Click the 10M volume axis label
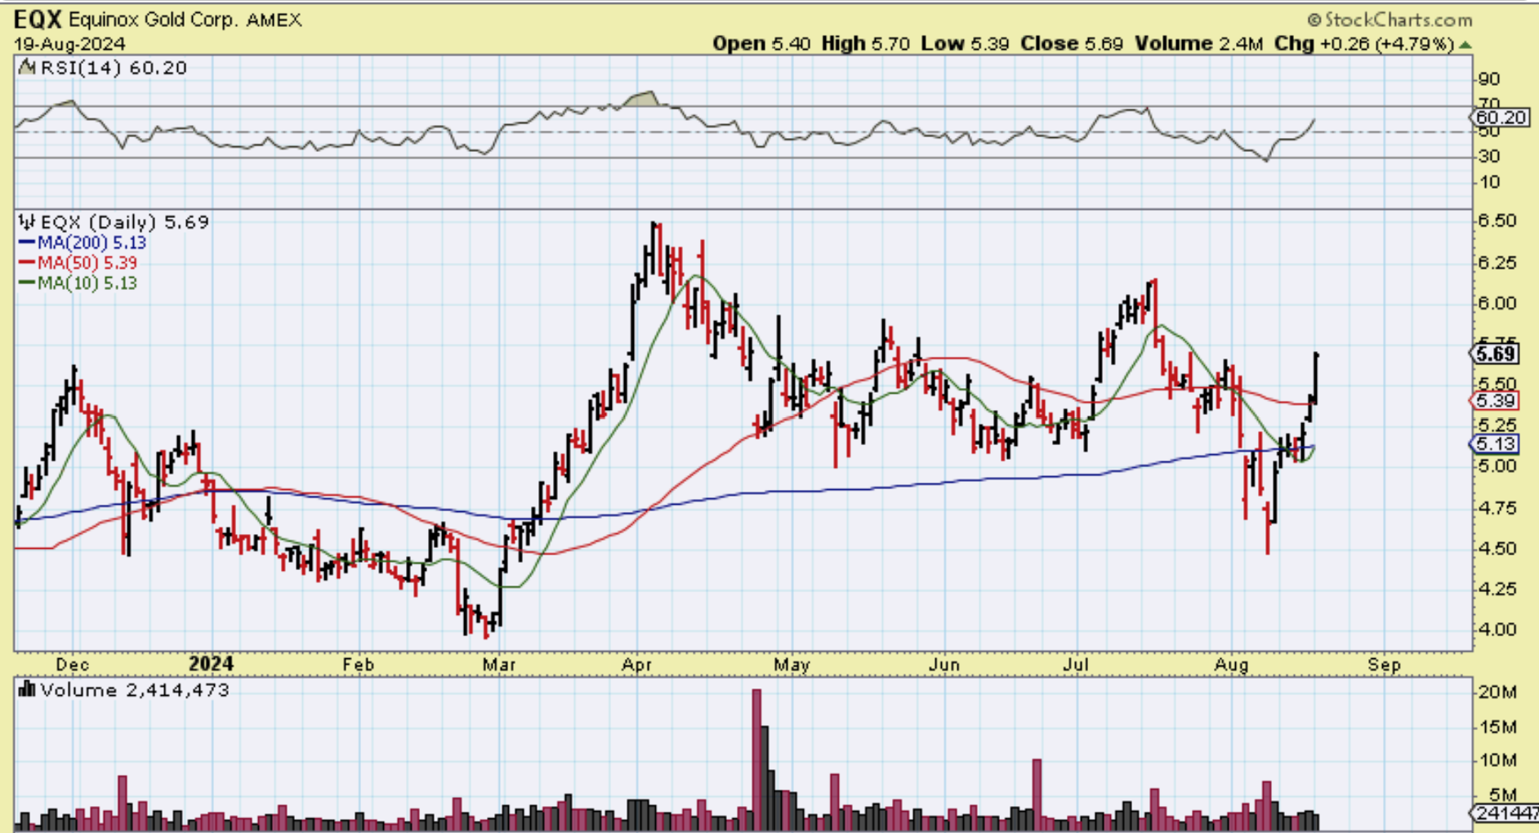The image size is (1539, 833). [x=1497, y=760]
